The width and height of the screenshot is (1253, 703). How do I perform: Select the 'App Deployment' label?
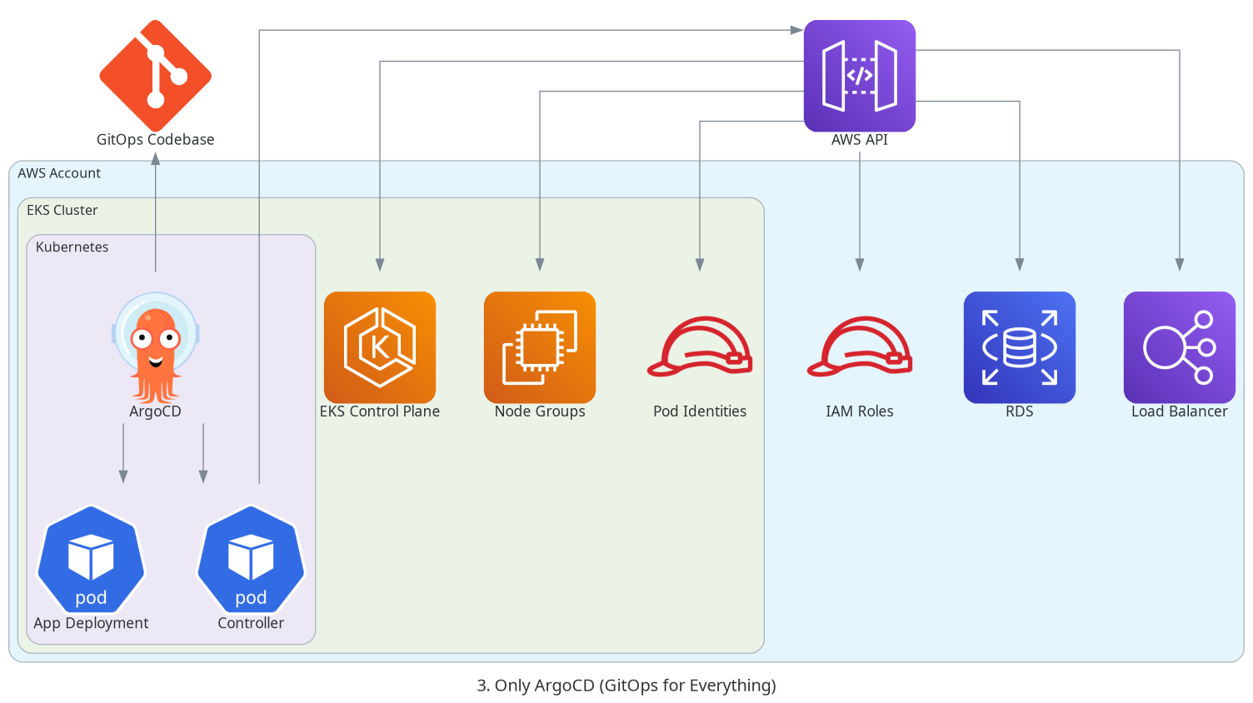coord(91,623)
